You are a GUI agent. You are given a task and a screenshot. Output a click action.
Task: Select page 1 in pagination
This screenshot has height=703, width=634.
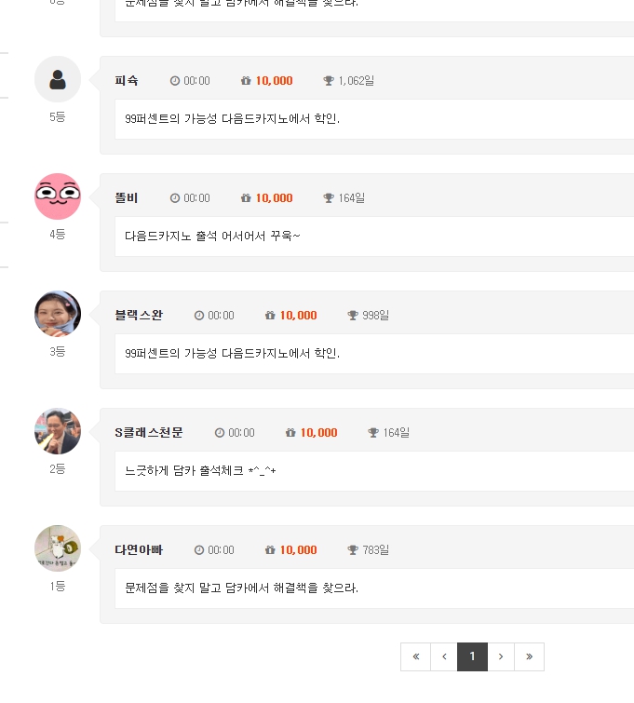click(x=472, y=656)
